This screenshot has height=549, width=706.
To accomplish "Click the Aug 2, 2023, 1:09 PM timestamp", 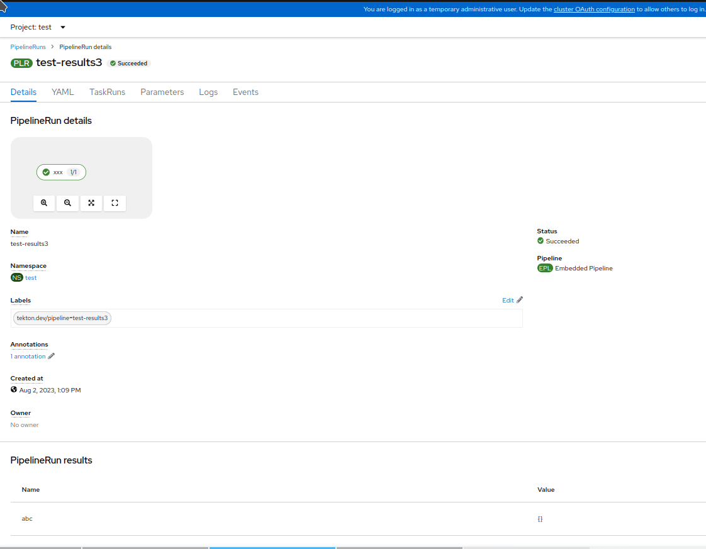I will tap(50, 390).
